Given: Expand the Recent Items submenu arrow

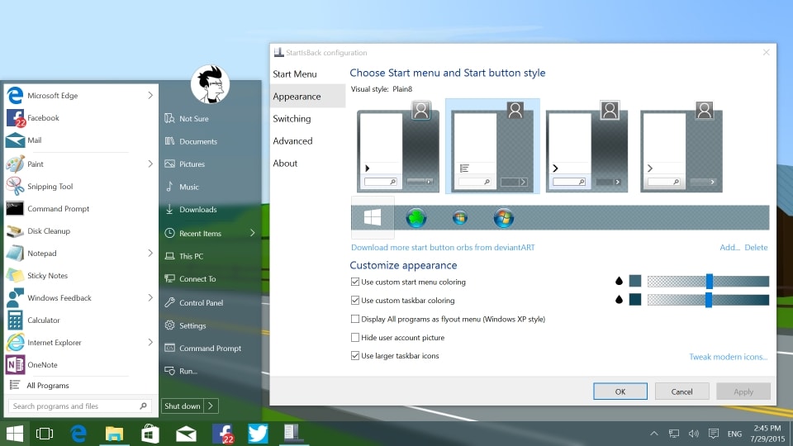Looking at the screenshot, I should tap(253, 233).
